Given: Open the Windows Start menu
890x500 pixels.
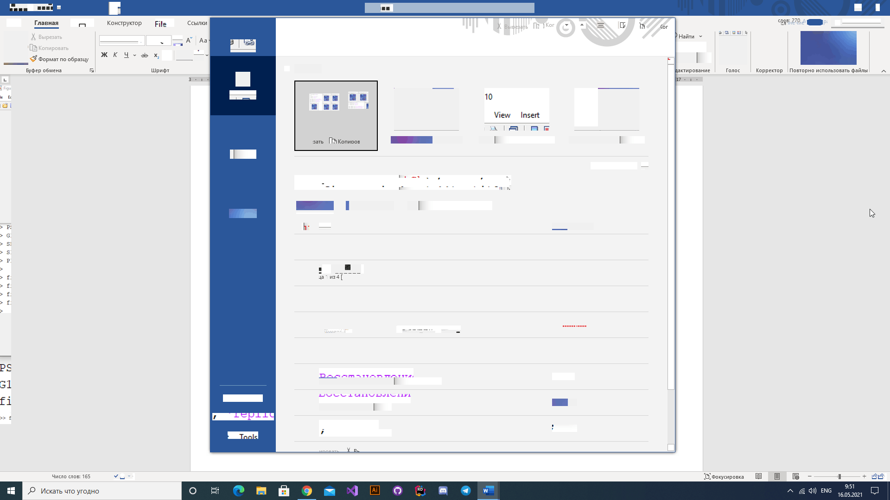Looking at the screenshot, I should [x=11, y=491].
